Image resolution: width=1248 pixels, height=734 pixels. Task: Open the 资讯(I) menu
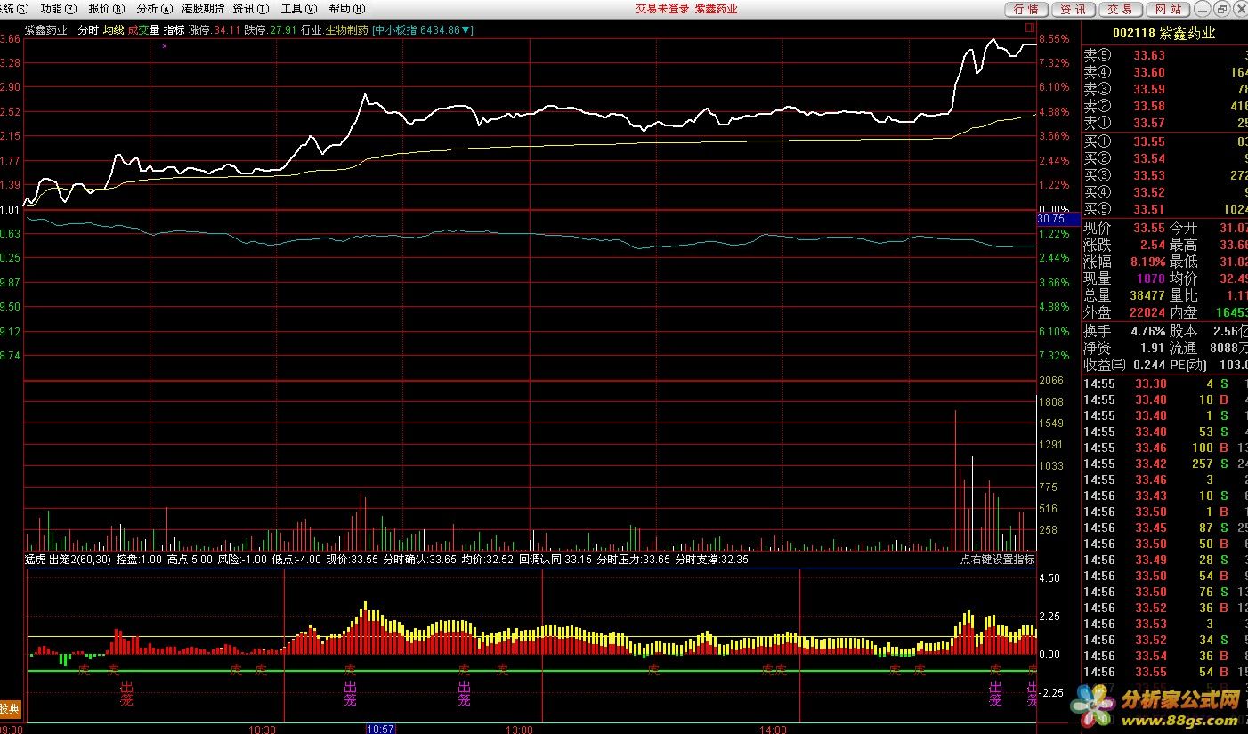[250, 9]
